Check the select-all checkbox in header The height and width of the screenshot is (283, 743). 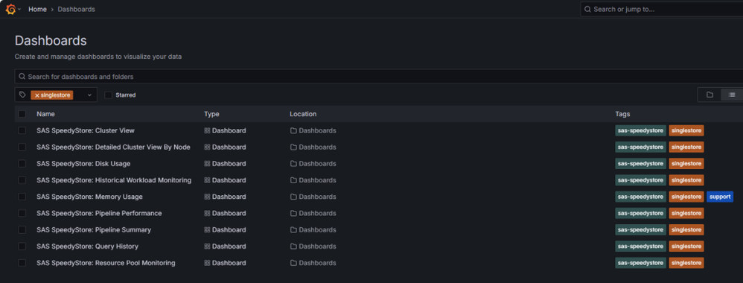[x=22, y=114]
